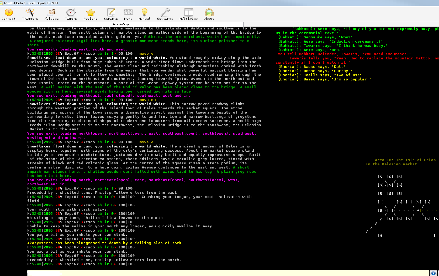Click 'Whistling a happy tune, Phillip Tallow leaves' line
This screenshot has height=276, width=439.
pos(96,218)
